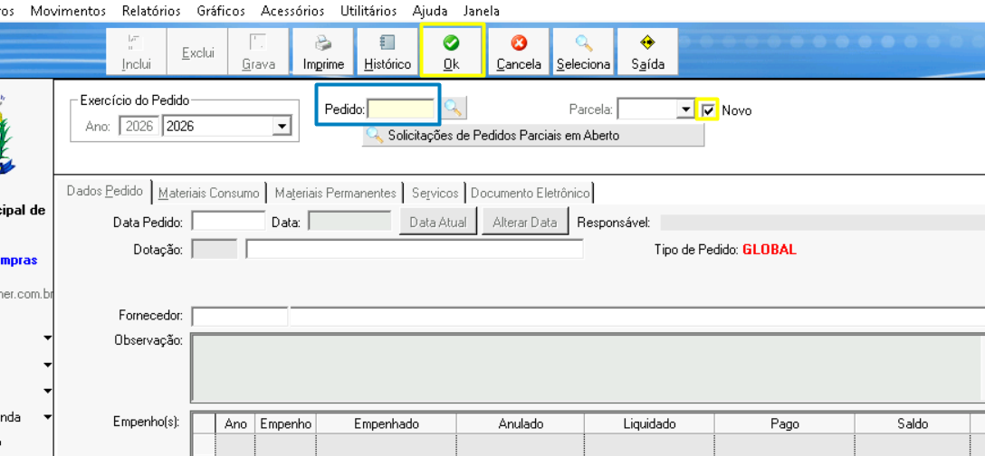The image size is (985, 456).
Task: Click the Pedido number input field
Action: tap(401, 109)
